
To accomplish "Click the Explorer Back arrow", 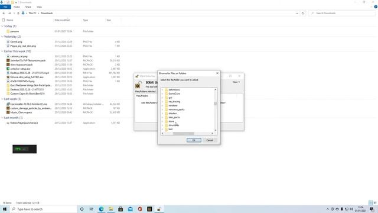I will point(4,13).
